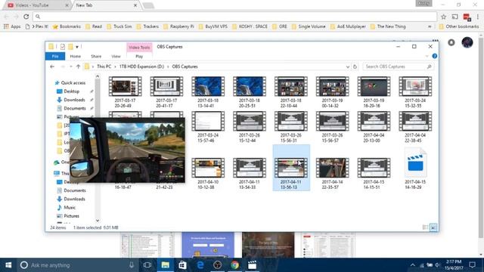Screen dimensions: 484x272
Task: Open Explorer Help with the question mark icon
Action: click(435, 56)
